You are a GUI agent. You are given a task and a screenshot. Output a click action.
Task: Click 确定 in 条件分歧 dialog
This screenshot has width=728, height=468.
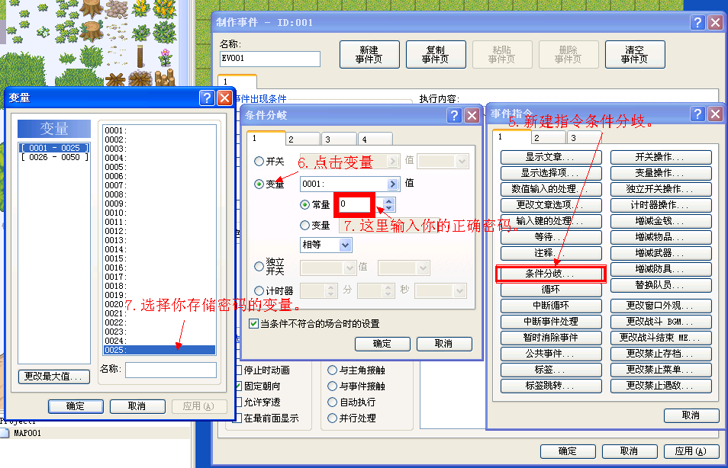[x=382, y=344]
